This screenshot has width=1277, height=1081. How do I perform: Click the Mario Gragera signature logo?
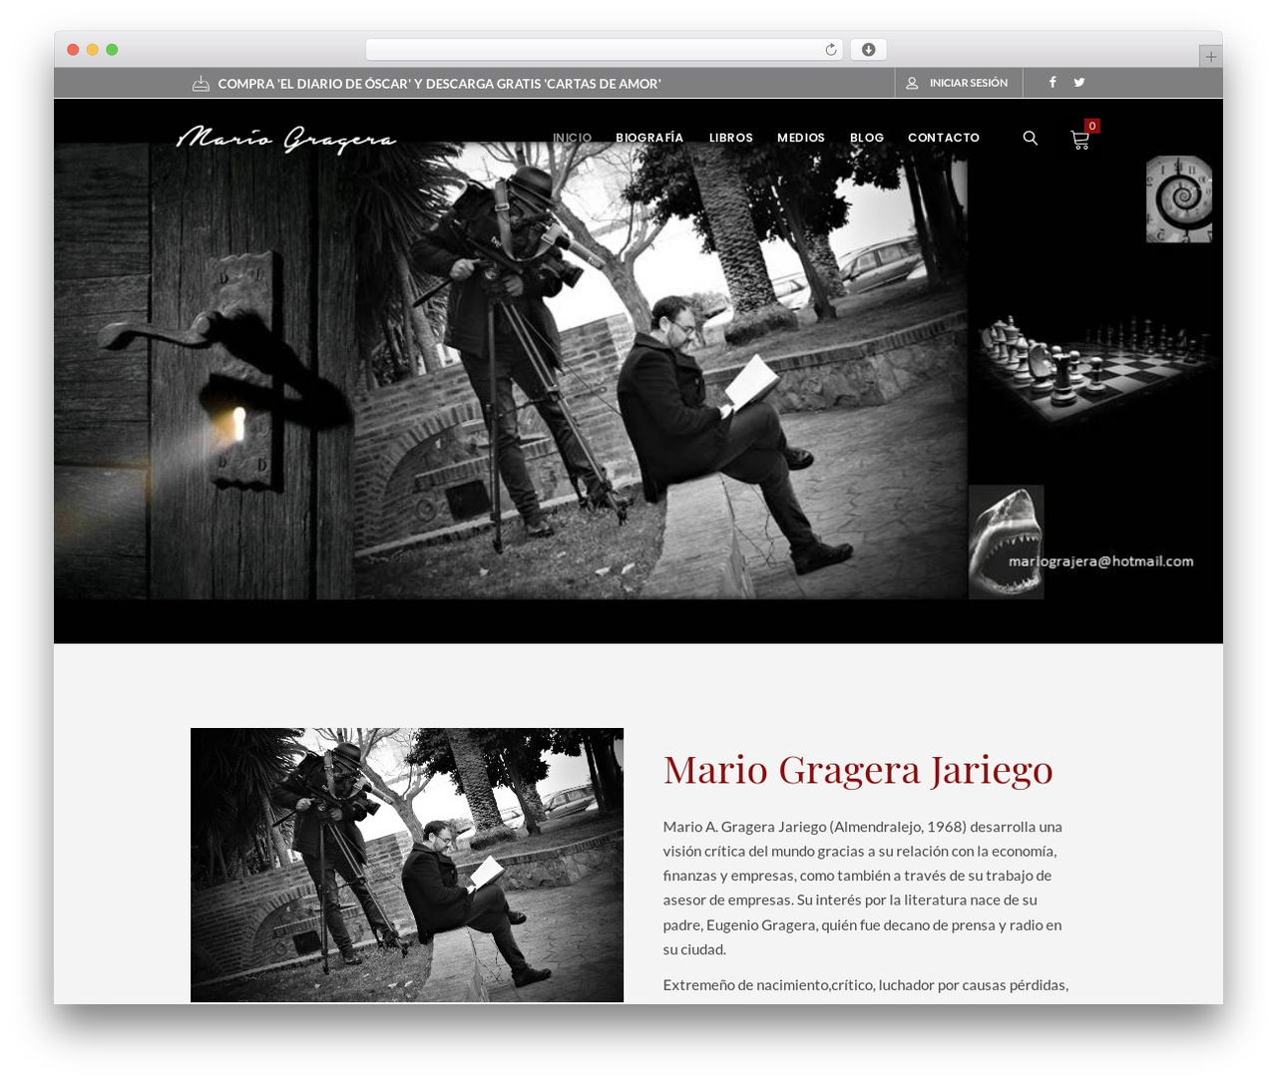286,140
